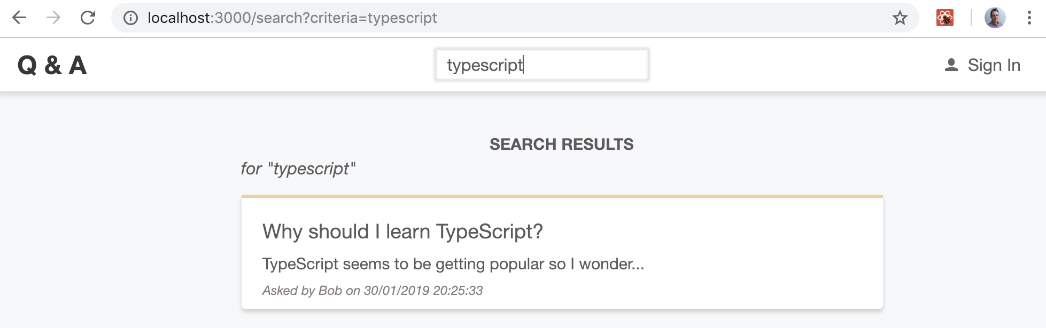This screenshot has width=1046, height=328.
Task: Click the user icon beside Sign In
Action: click(x=951, y=65)
